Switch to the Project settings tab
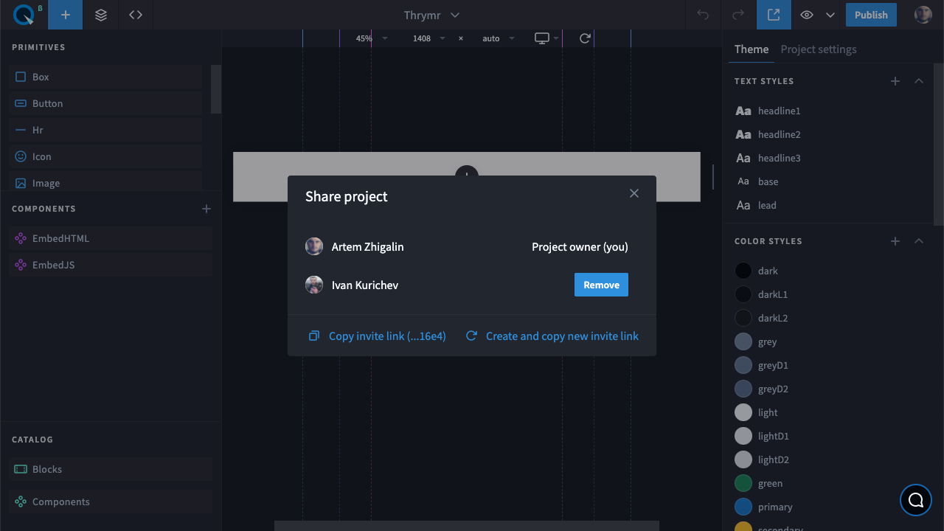Image resolution: width=944 pixels, height=531 pixels. (x=819, y=49)
